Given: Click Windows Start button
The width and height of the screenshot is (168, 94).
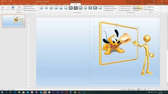Looking at the screenshot, I should pos(2,92).
